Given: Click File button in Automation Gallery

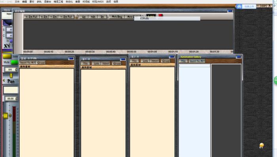Looking at the screenshot, I should 183,61.
